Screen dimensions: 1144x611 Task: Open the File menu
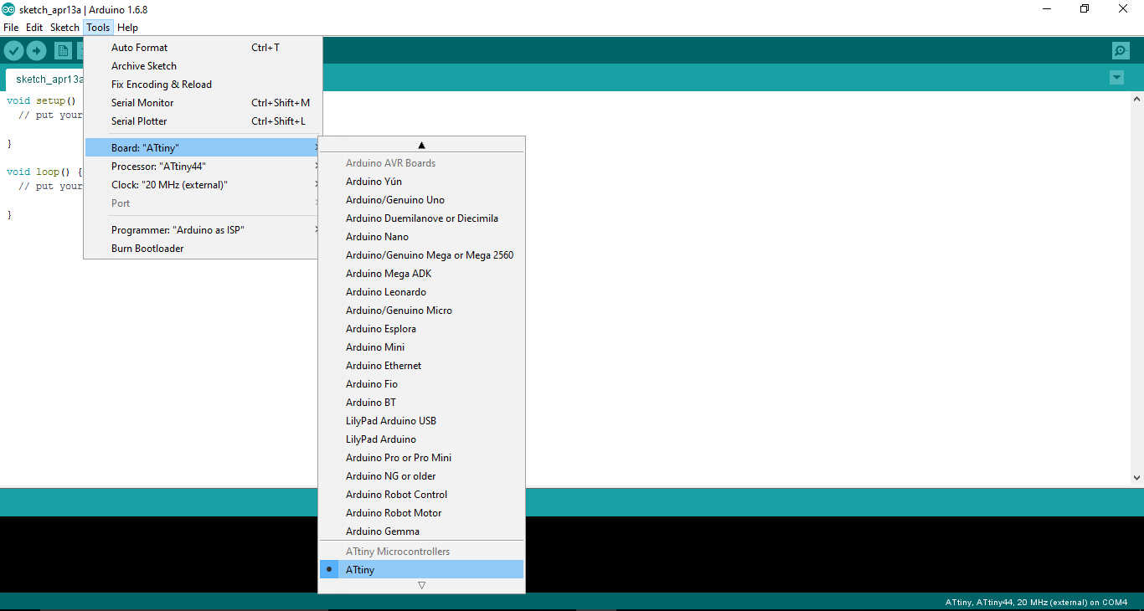pos(11,28)
